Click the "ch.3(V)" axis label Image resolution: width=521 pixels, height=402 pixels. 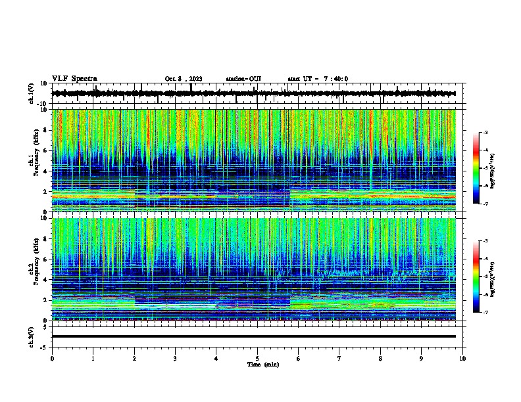[x=32, y=337]
